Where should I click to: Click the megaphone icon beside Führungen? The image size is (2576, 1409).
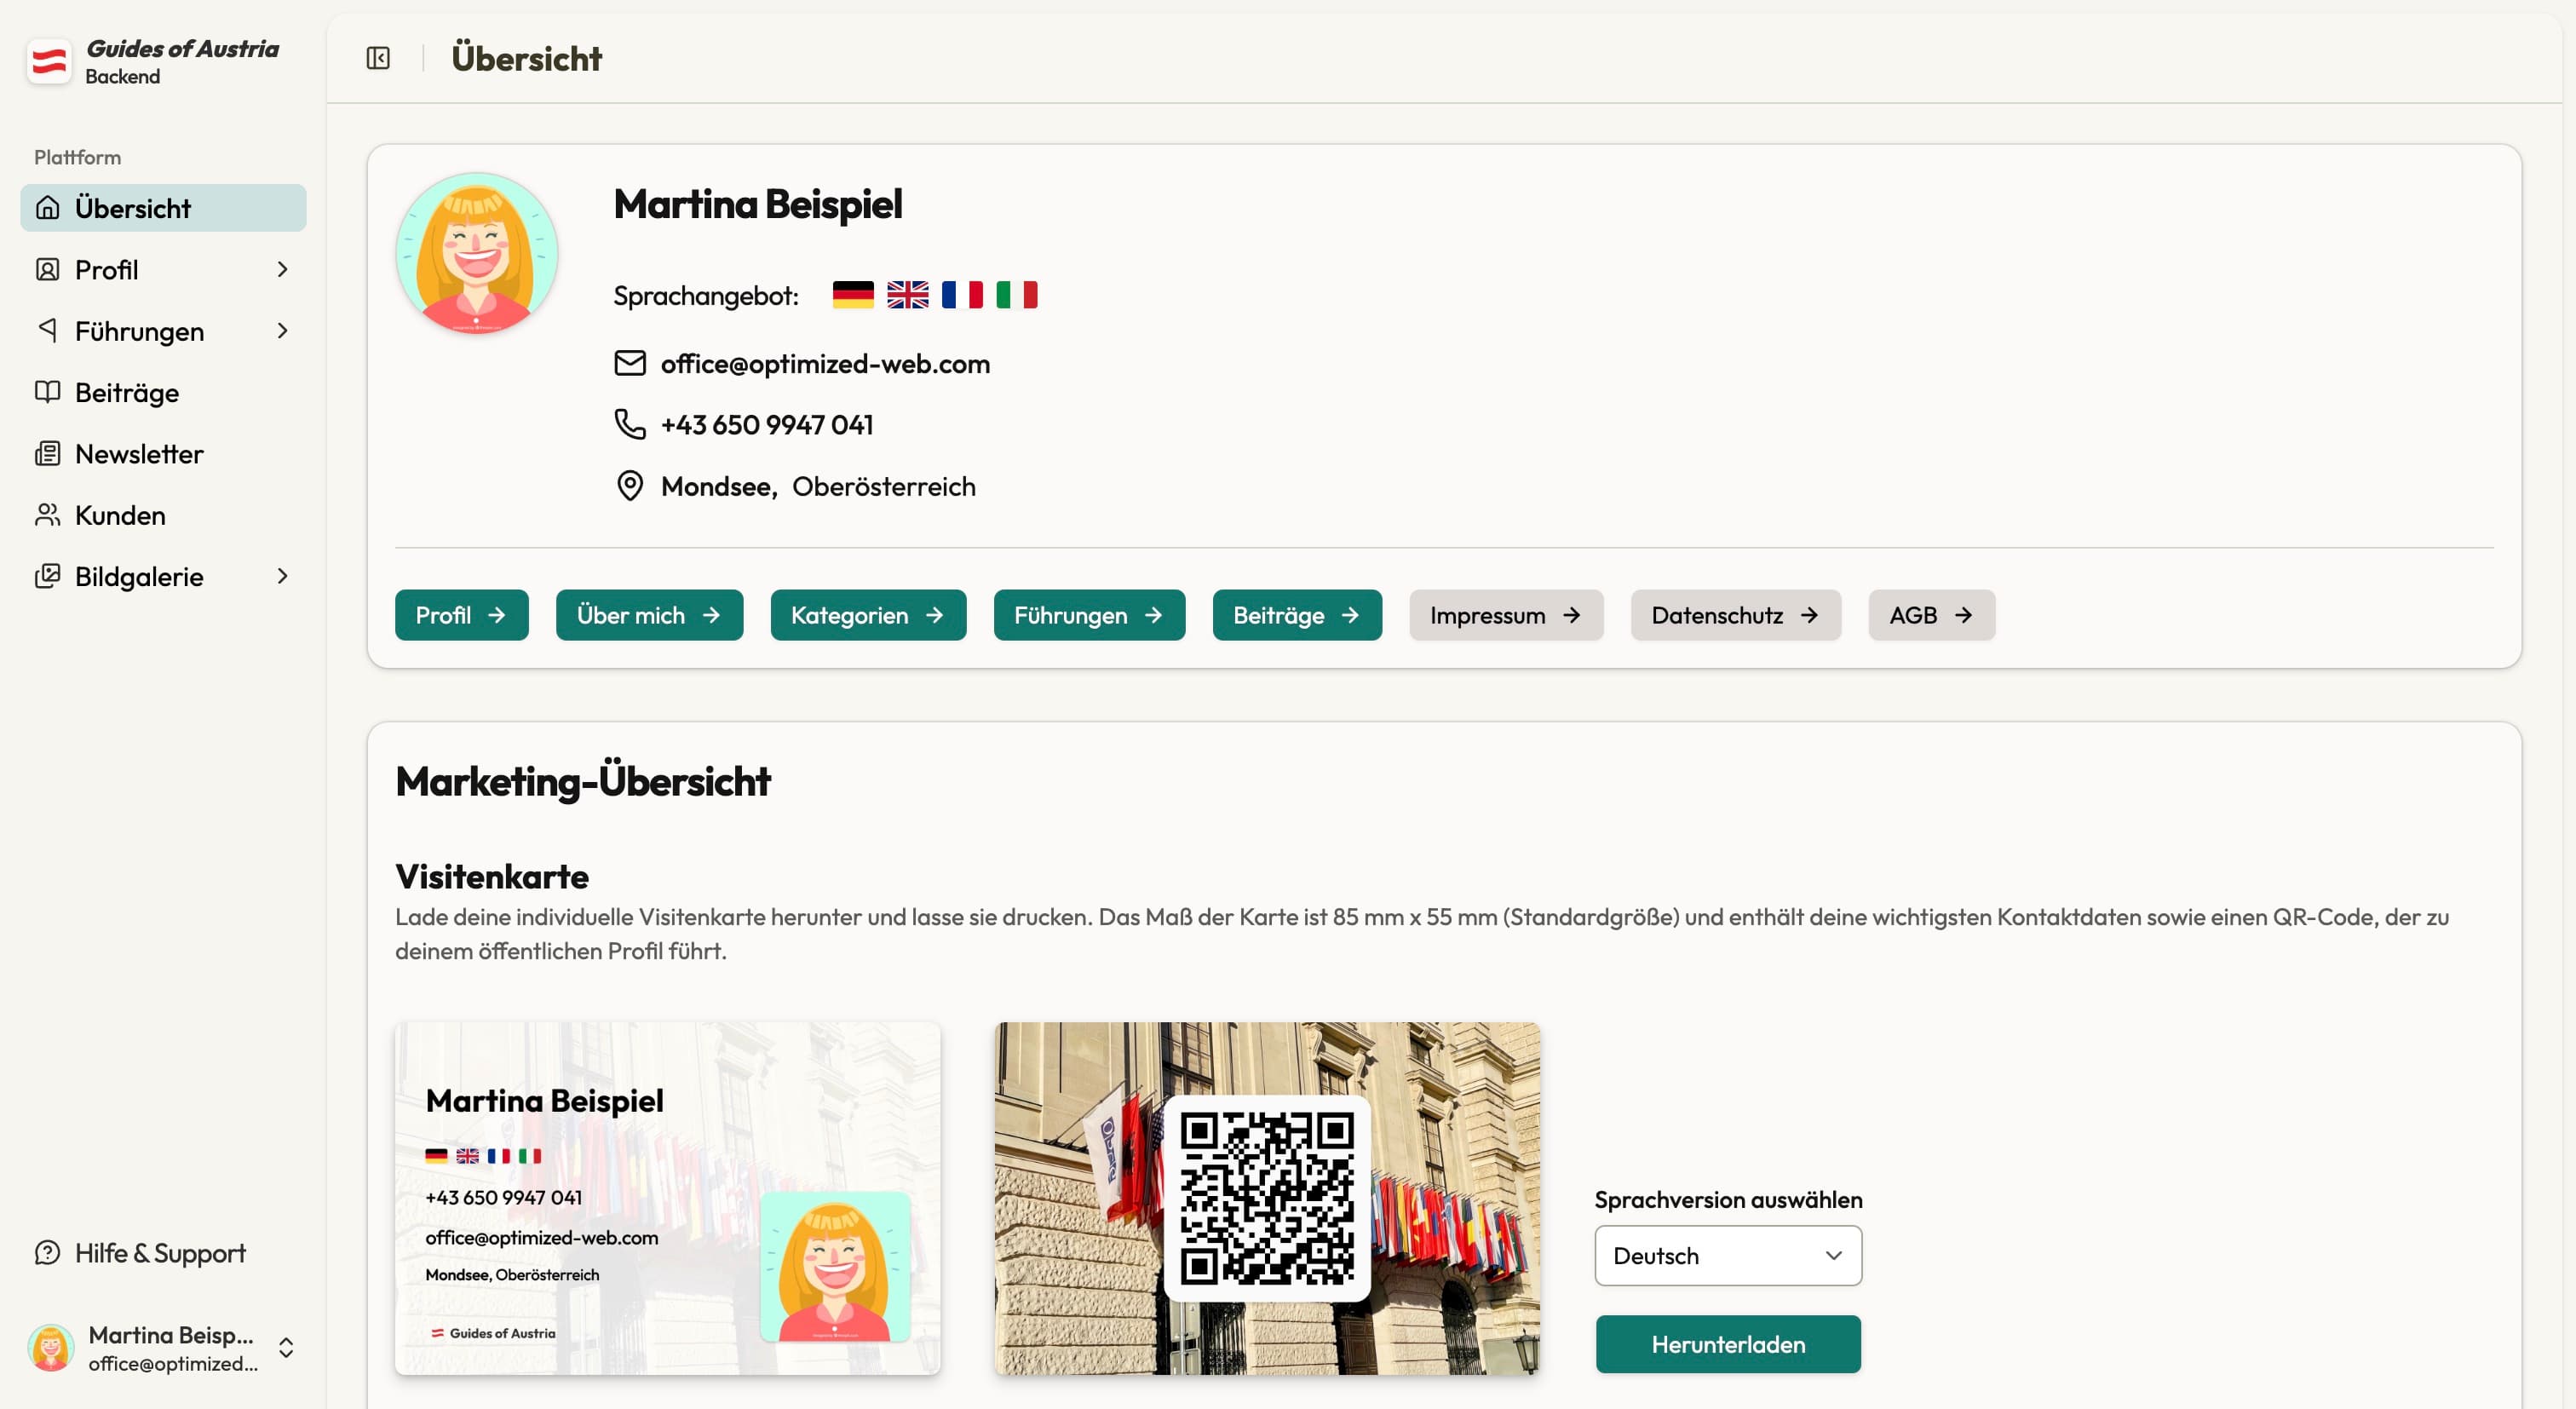tap(47, 330)
